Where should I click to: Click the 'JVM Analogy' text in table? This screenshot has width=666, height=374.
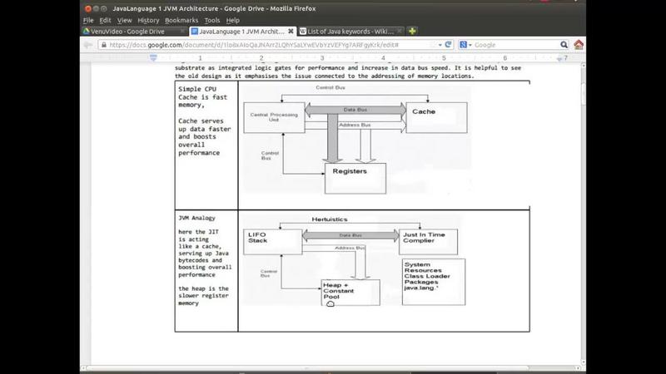pos(196,218)
